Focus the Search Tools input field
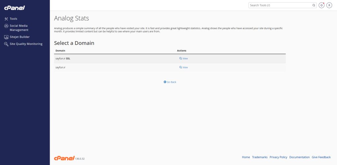This screenshot has width=337, height=165. [x=280, y=5]
